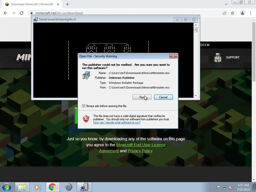Click Telnet scrollbar down arrow
The width and height of the screenshot is (256, 192).
tap(195, 96)
